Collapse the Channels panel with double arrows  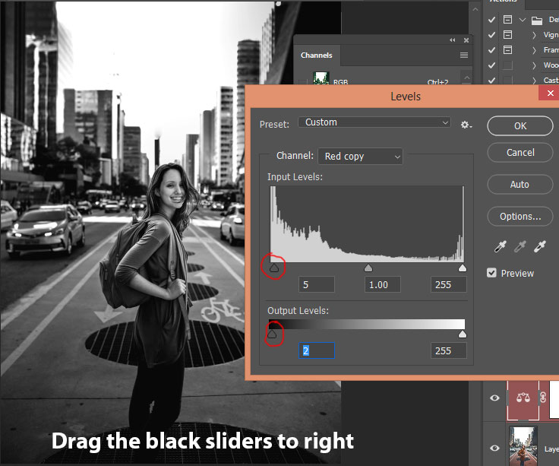click(453, 40)
